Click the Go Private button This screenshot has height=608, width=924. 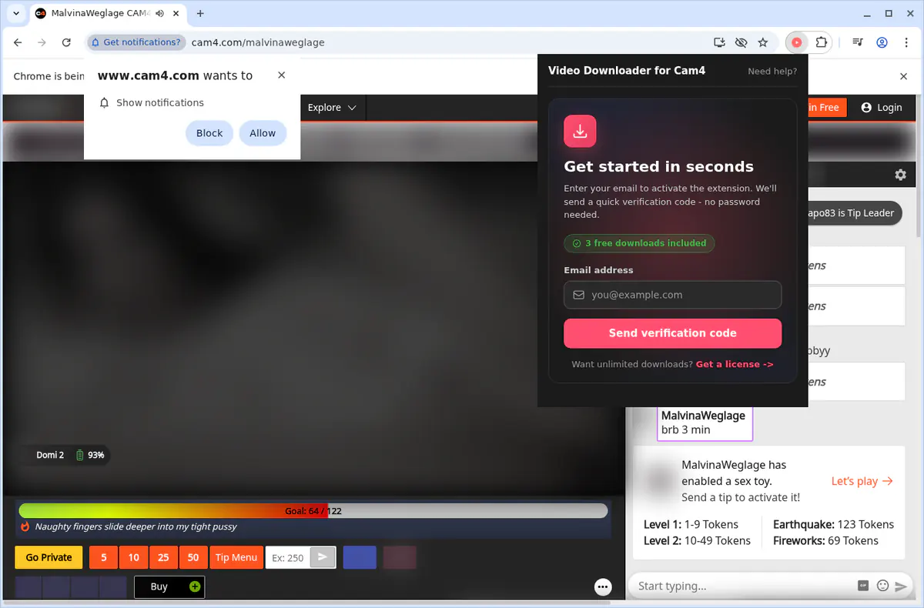tap(49, 557)
